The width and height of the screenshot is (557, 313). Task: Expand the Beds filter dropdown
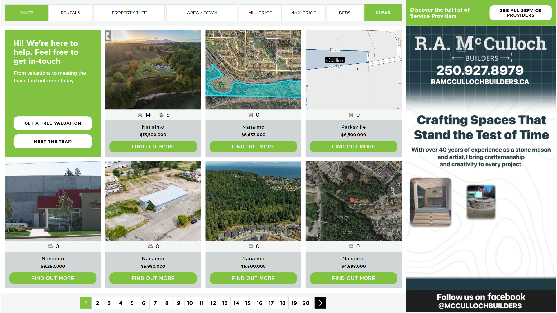tap(344, 13)
